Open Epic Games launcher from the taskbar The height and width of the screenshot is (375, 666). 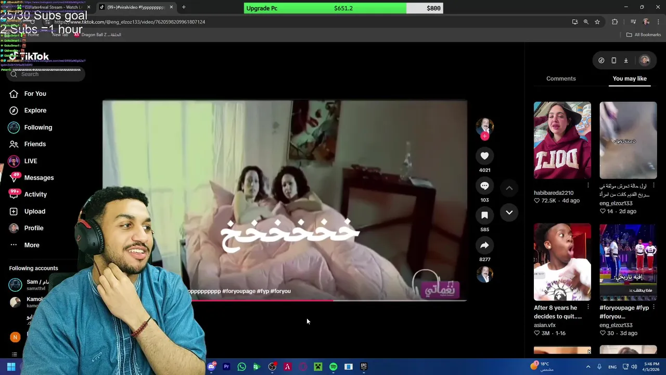pyautogui.click(x=364, y=367)
